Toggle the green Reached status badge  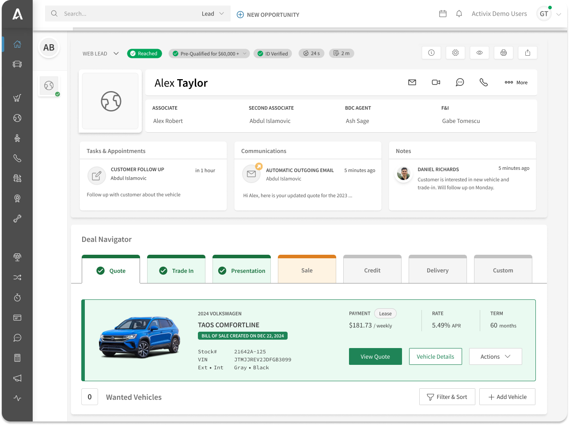tap(144, 54)
